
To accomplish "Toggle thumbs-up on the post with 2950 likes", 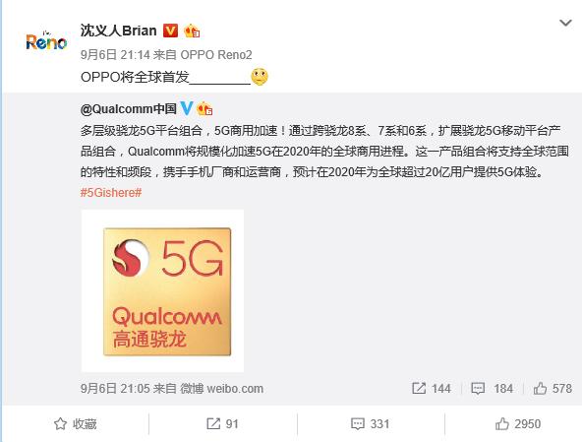I will coord(518,423).
